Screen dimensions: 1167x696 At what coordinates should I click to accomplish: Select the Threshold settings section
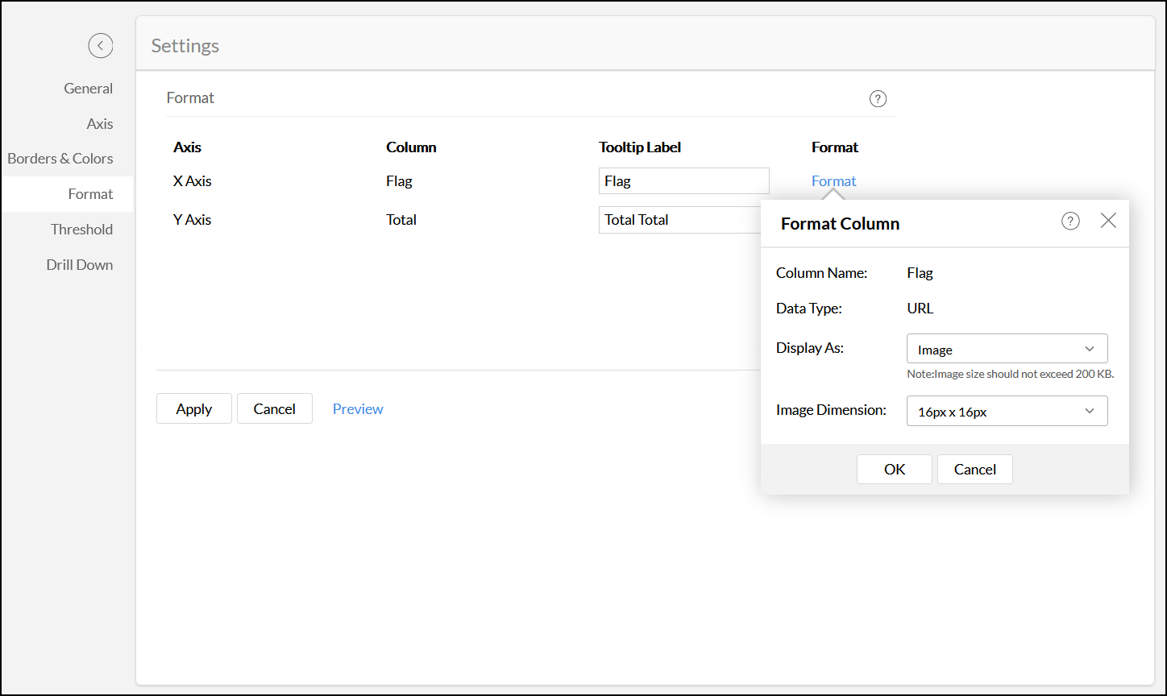(x=81, y=229)
